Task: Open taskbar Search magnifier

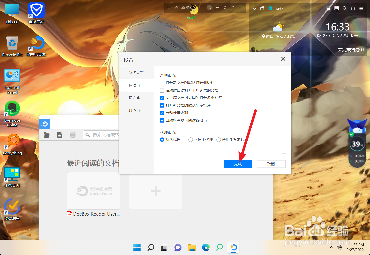Action: coord(151,247)
